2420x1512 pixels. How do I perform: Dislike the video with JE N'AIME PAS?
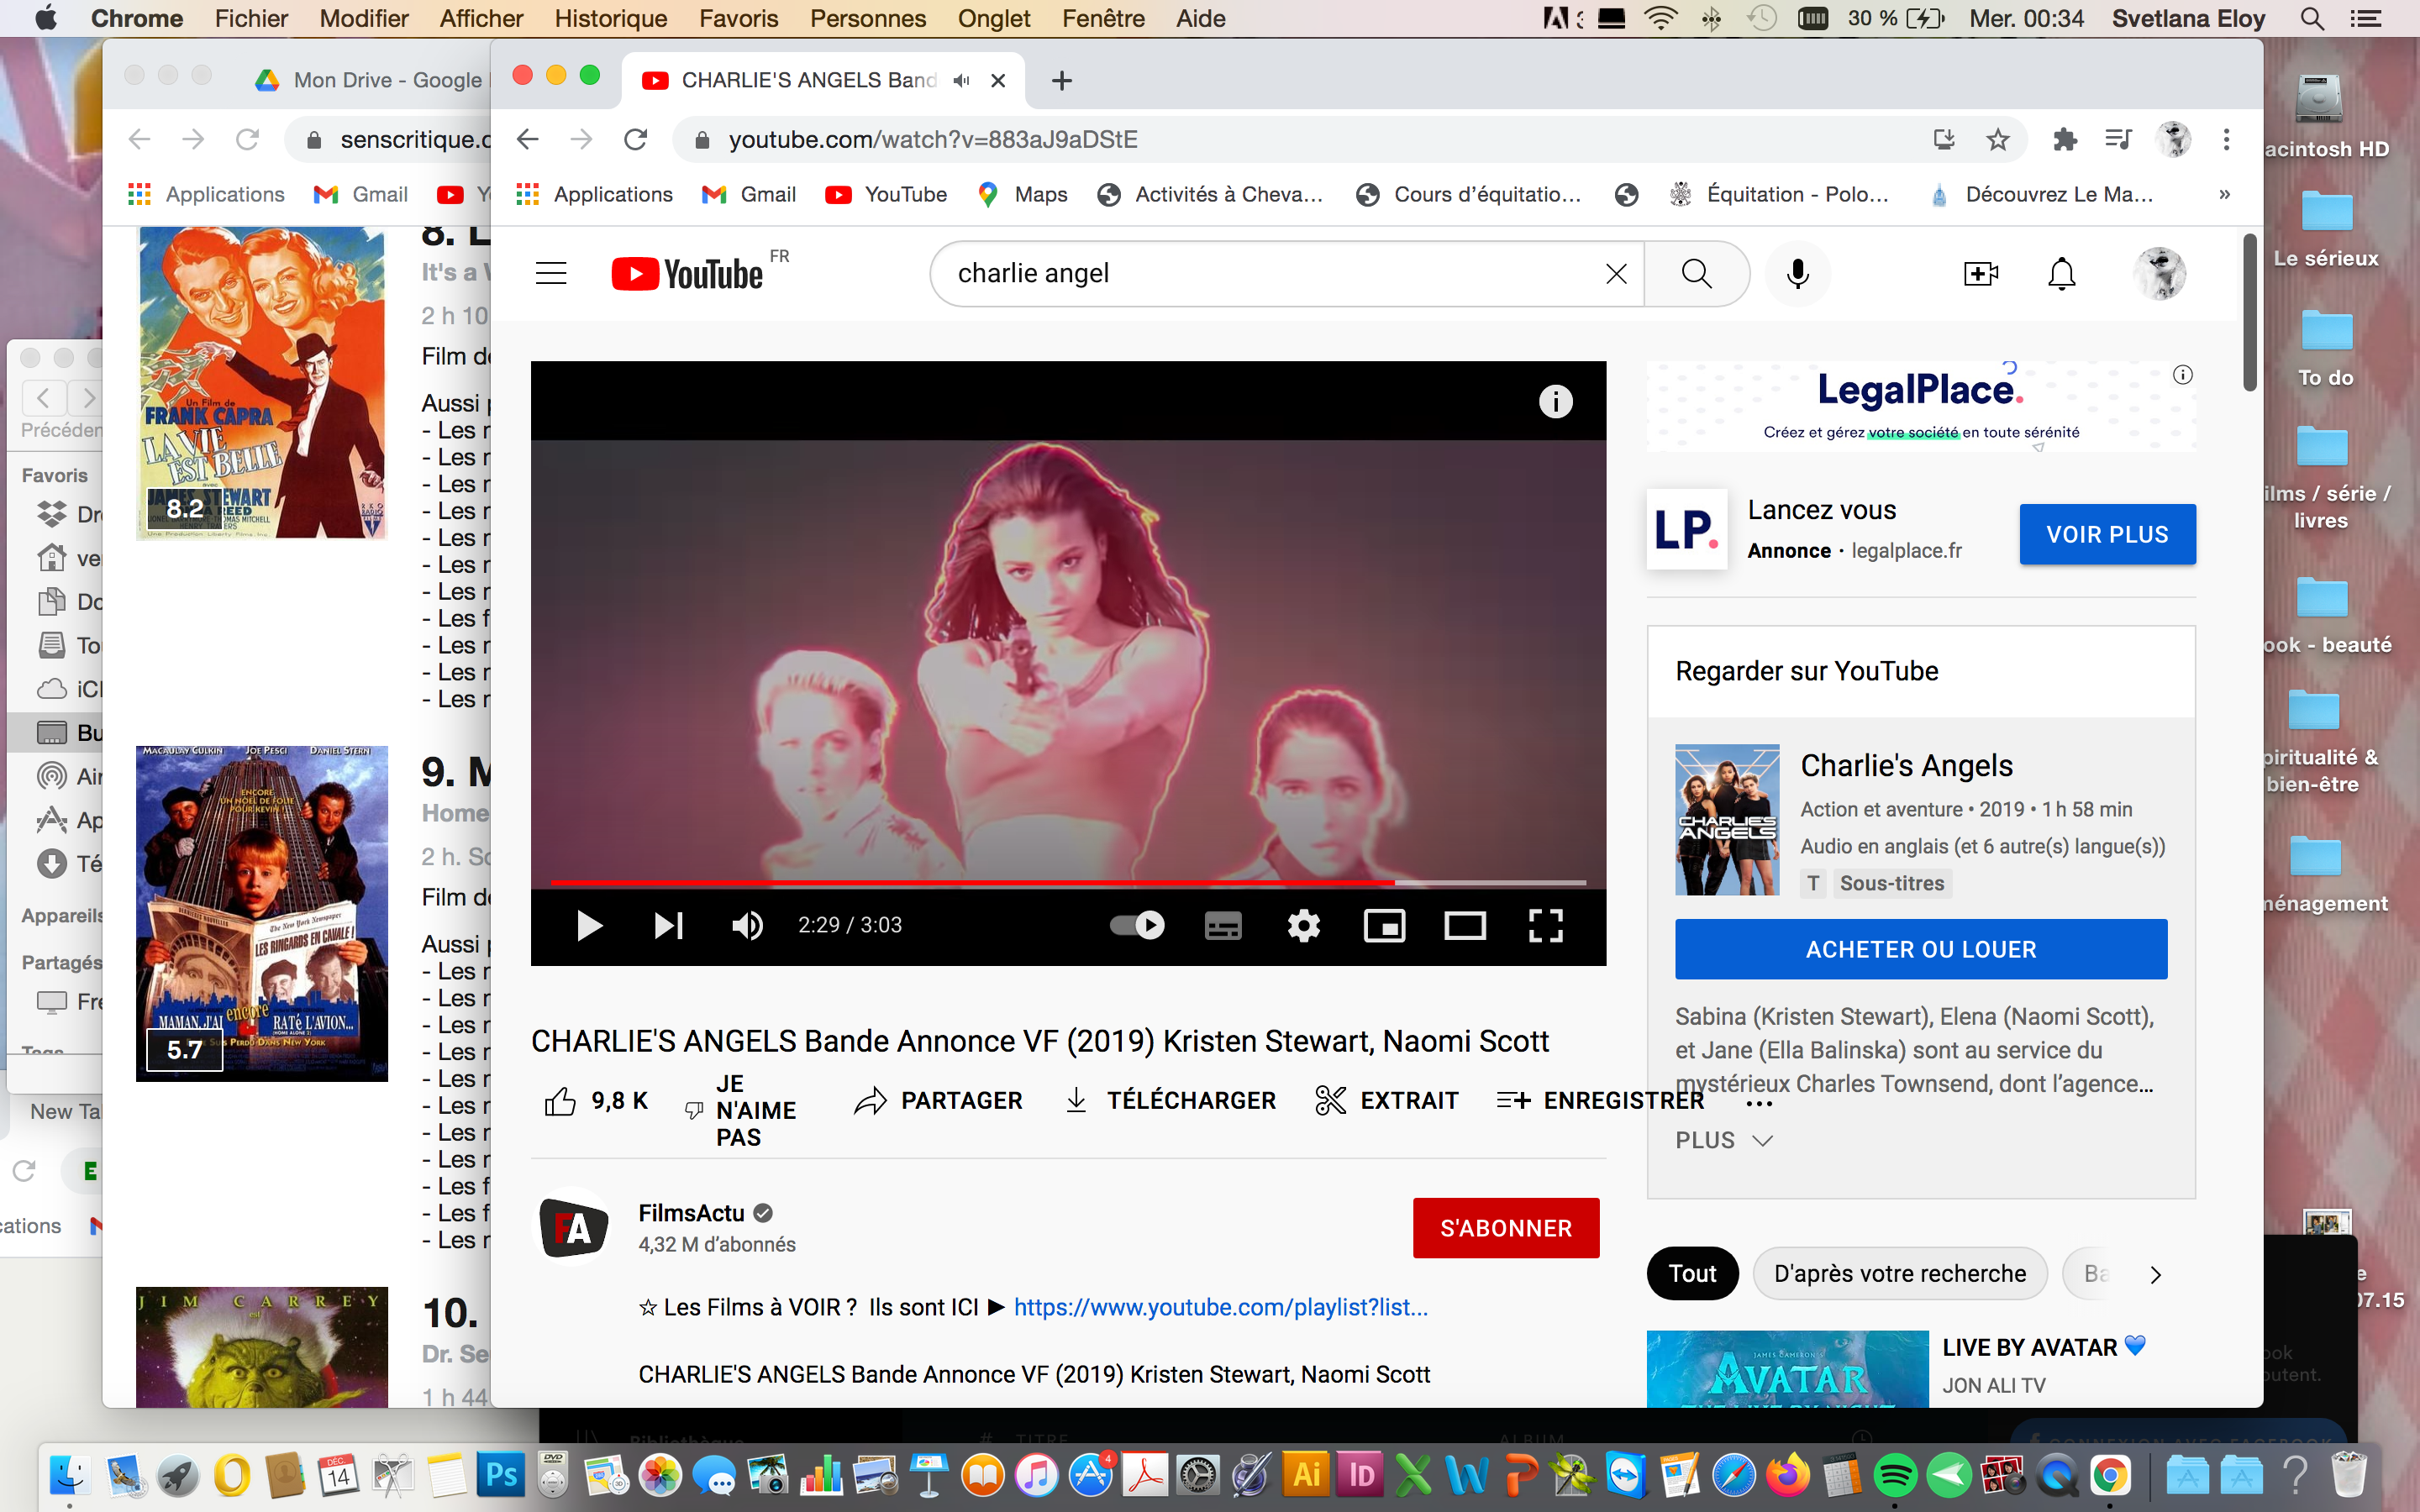(x=740, y=1110)
